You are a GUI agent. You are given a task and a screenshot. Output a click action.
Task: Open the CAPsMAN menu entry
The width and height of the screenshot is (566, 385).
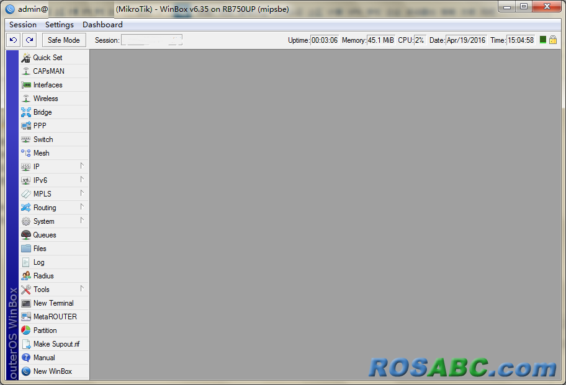(x=53, y=71)
